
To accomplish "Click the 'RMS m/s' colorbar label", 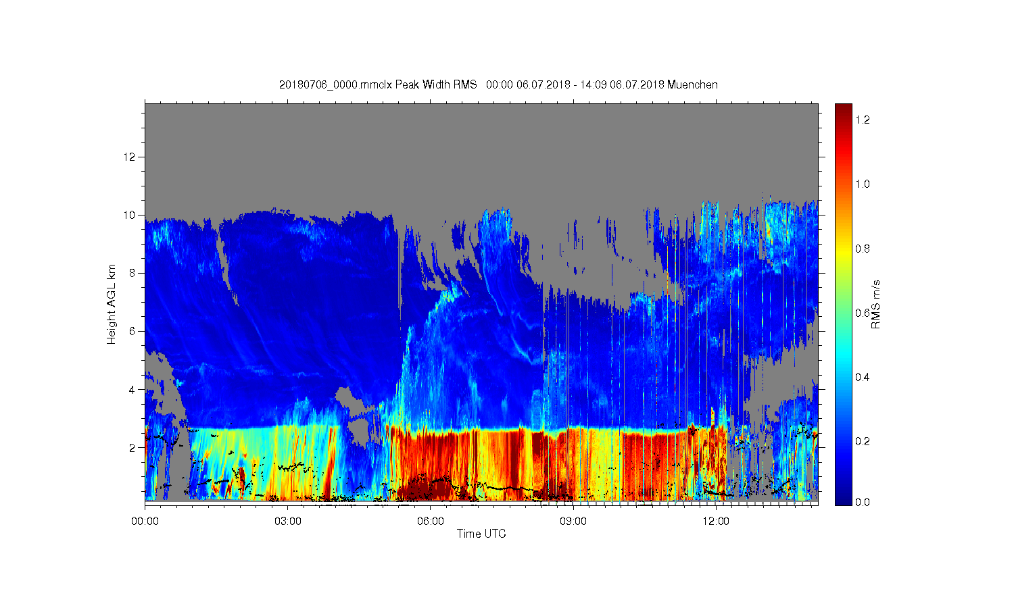I will [x=875, y=304].
